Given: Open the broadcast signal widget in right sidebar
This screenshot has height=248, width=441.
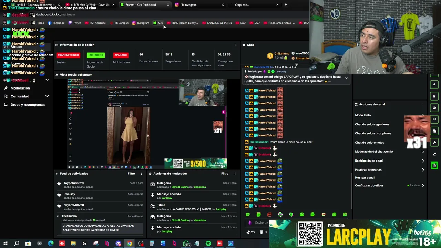Looking at the screenshot, I should [434, 119].
